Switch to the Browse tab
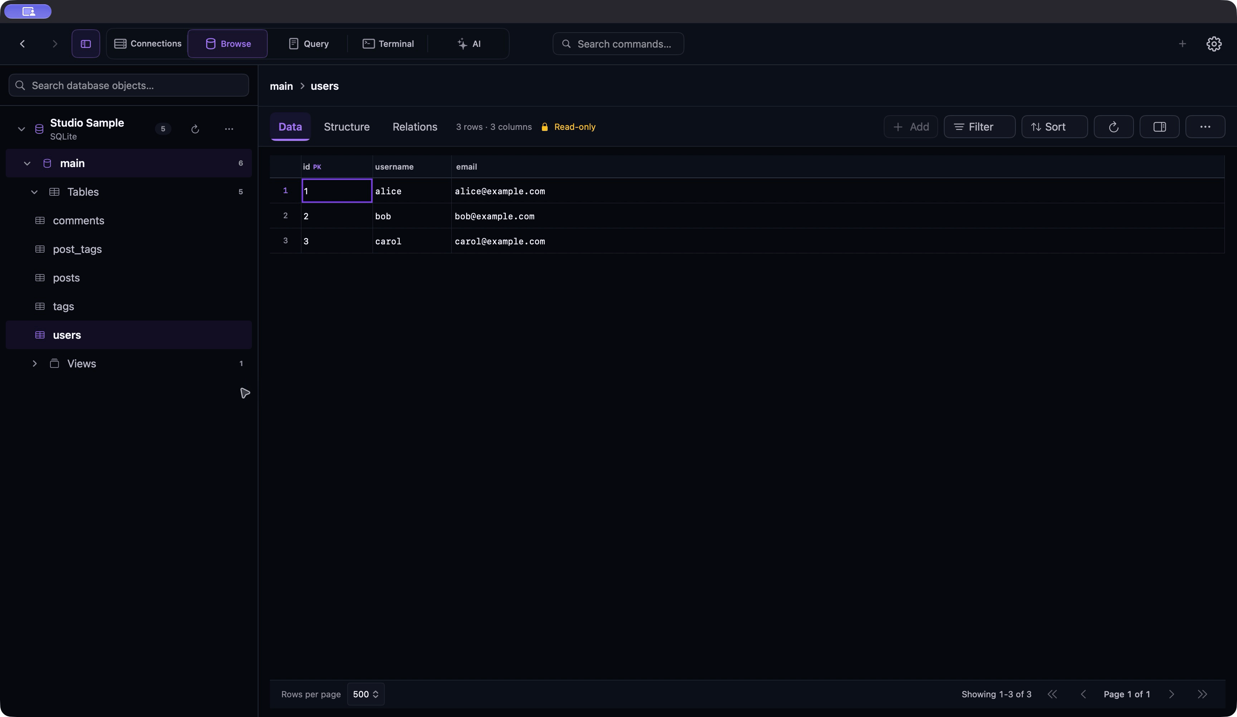The height and width of the screenshot is (717, 1237). point(228,44)
